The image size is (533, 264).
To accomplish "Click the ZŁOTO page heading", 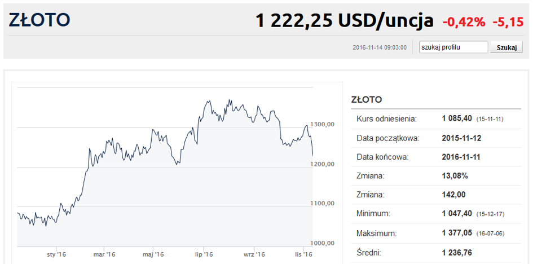I will [x=39, y=20].
